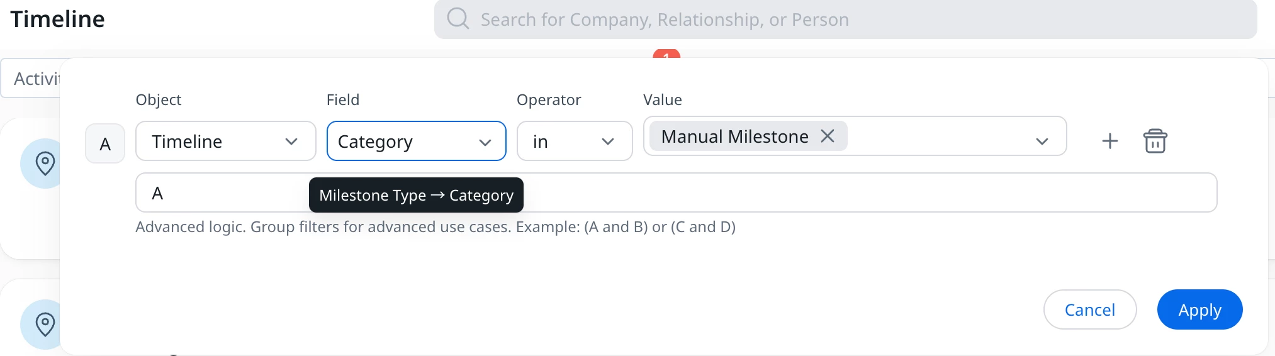Screen dimensions: 1275x356
Task: Click the Apply button
Action: [x=1199, y=309]
